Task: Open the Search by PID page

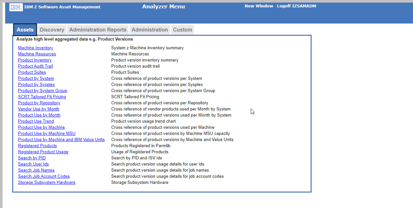Action: (x=32, y=158)
